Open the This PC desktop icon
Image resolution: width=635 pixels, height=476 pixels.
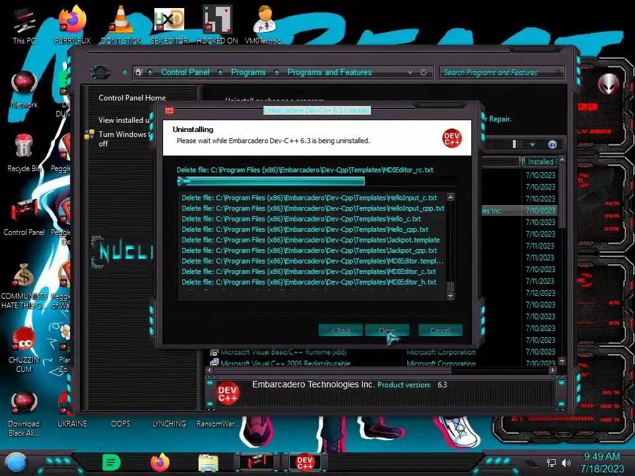click(24, 25)
